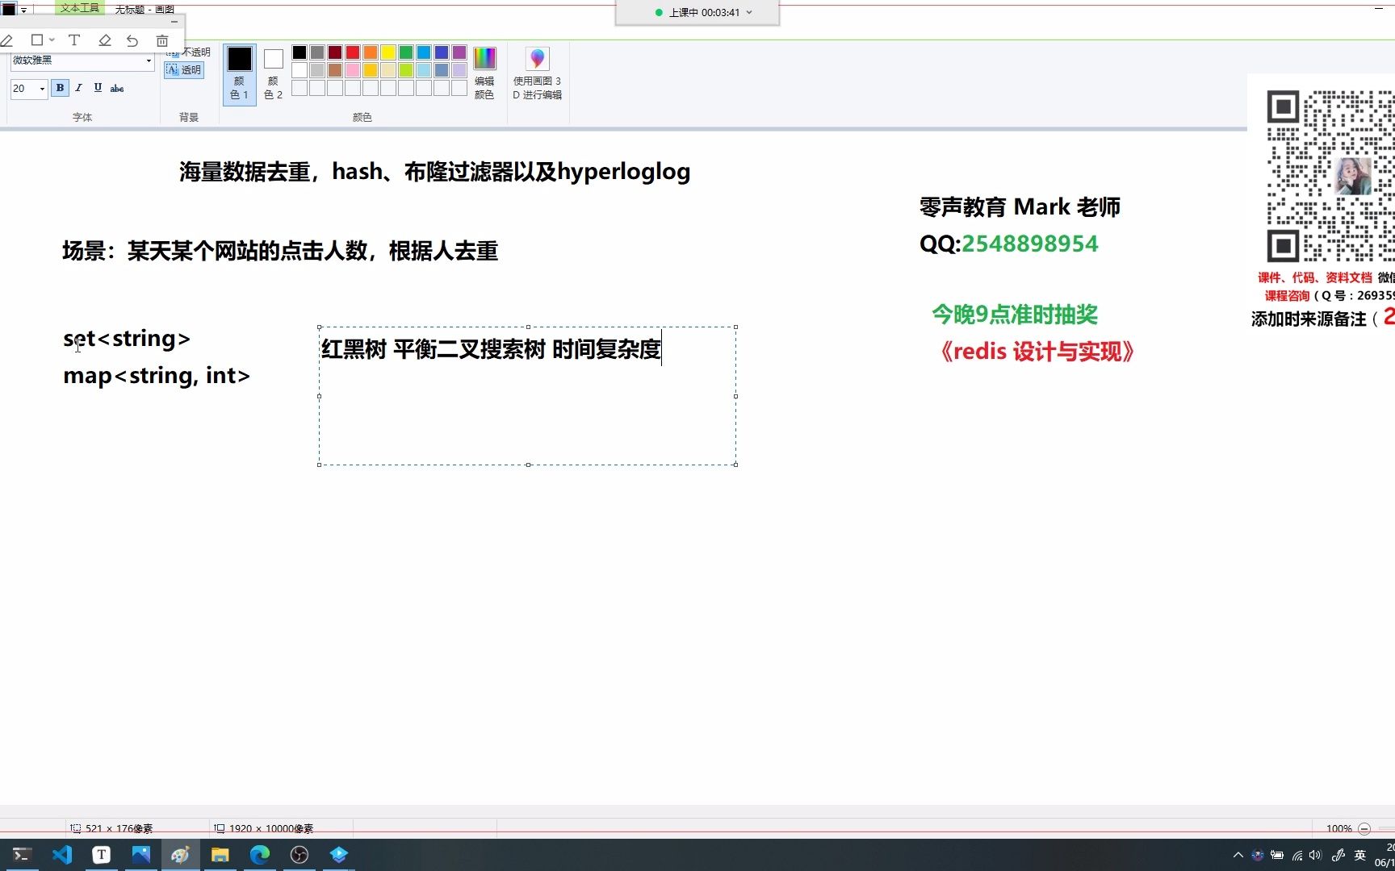Image resolution: width=1395 pixels, height=871 pixels.
Task: Click the green indicator dot beside 上课中
Action: coord(659,12)
